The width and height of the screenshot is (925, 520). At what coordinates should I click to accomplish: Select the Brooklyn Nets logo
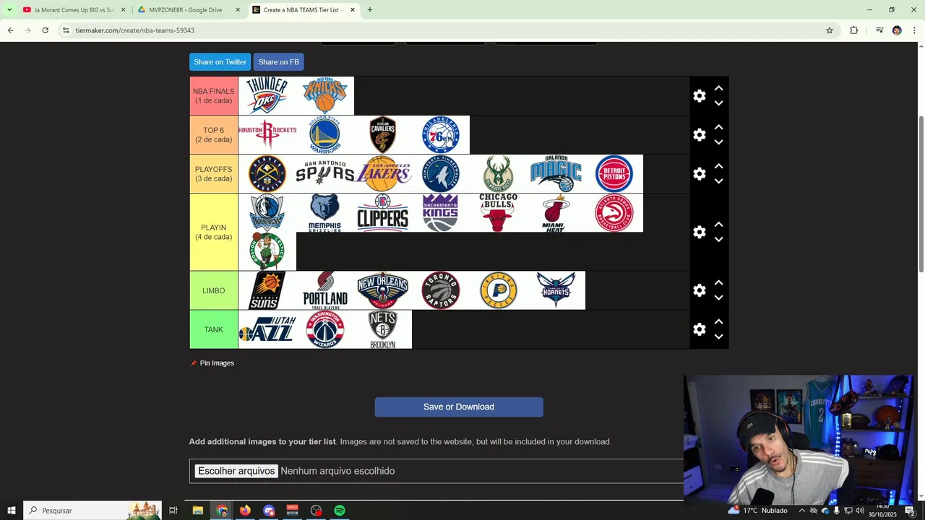pos(383,329)
